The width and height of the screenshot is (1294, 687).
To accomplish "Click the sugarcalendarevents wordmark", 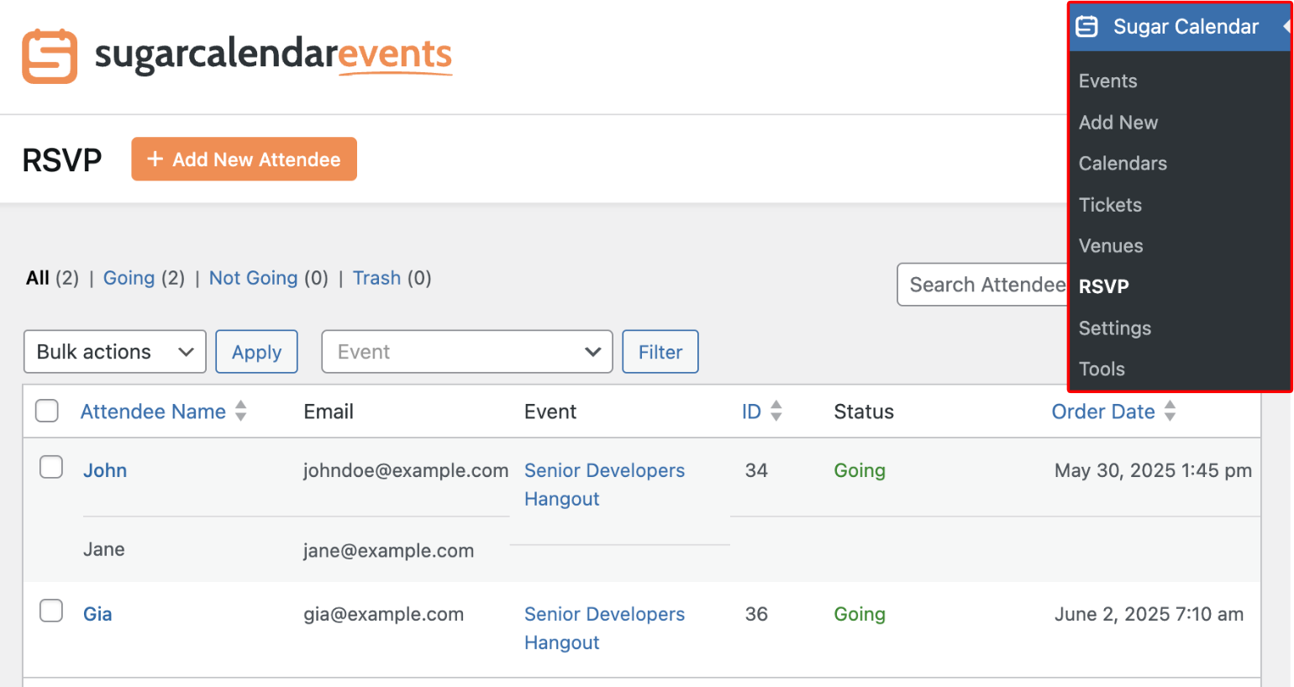I will tap(273, 55).
